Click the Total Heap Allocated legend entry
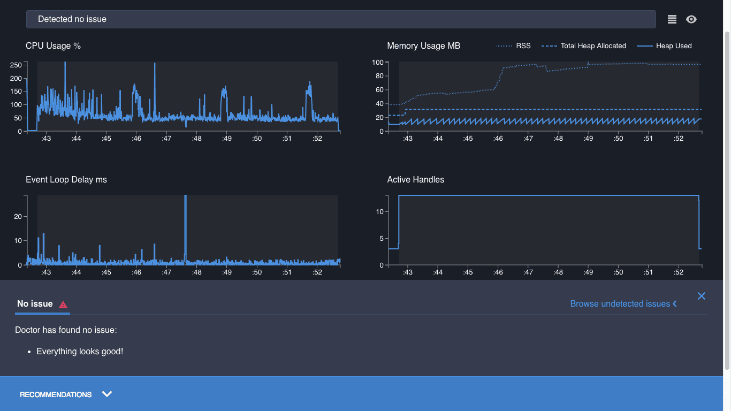731x411 pixels. tap(584, 46)
